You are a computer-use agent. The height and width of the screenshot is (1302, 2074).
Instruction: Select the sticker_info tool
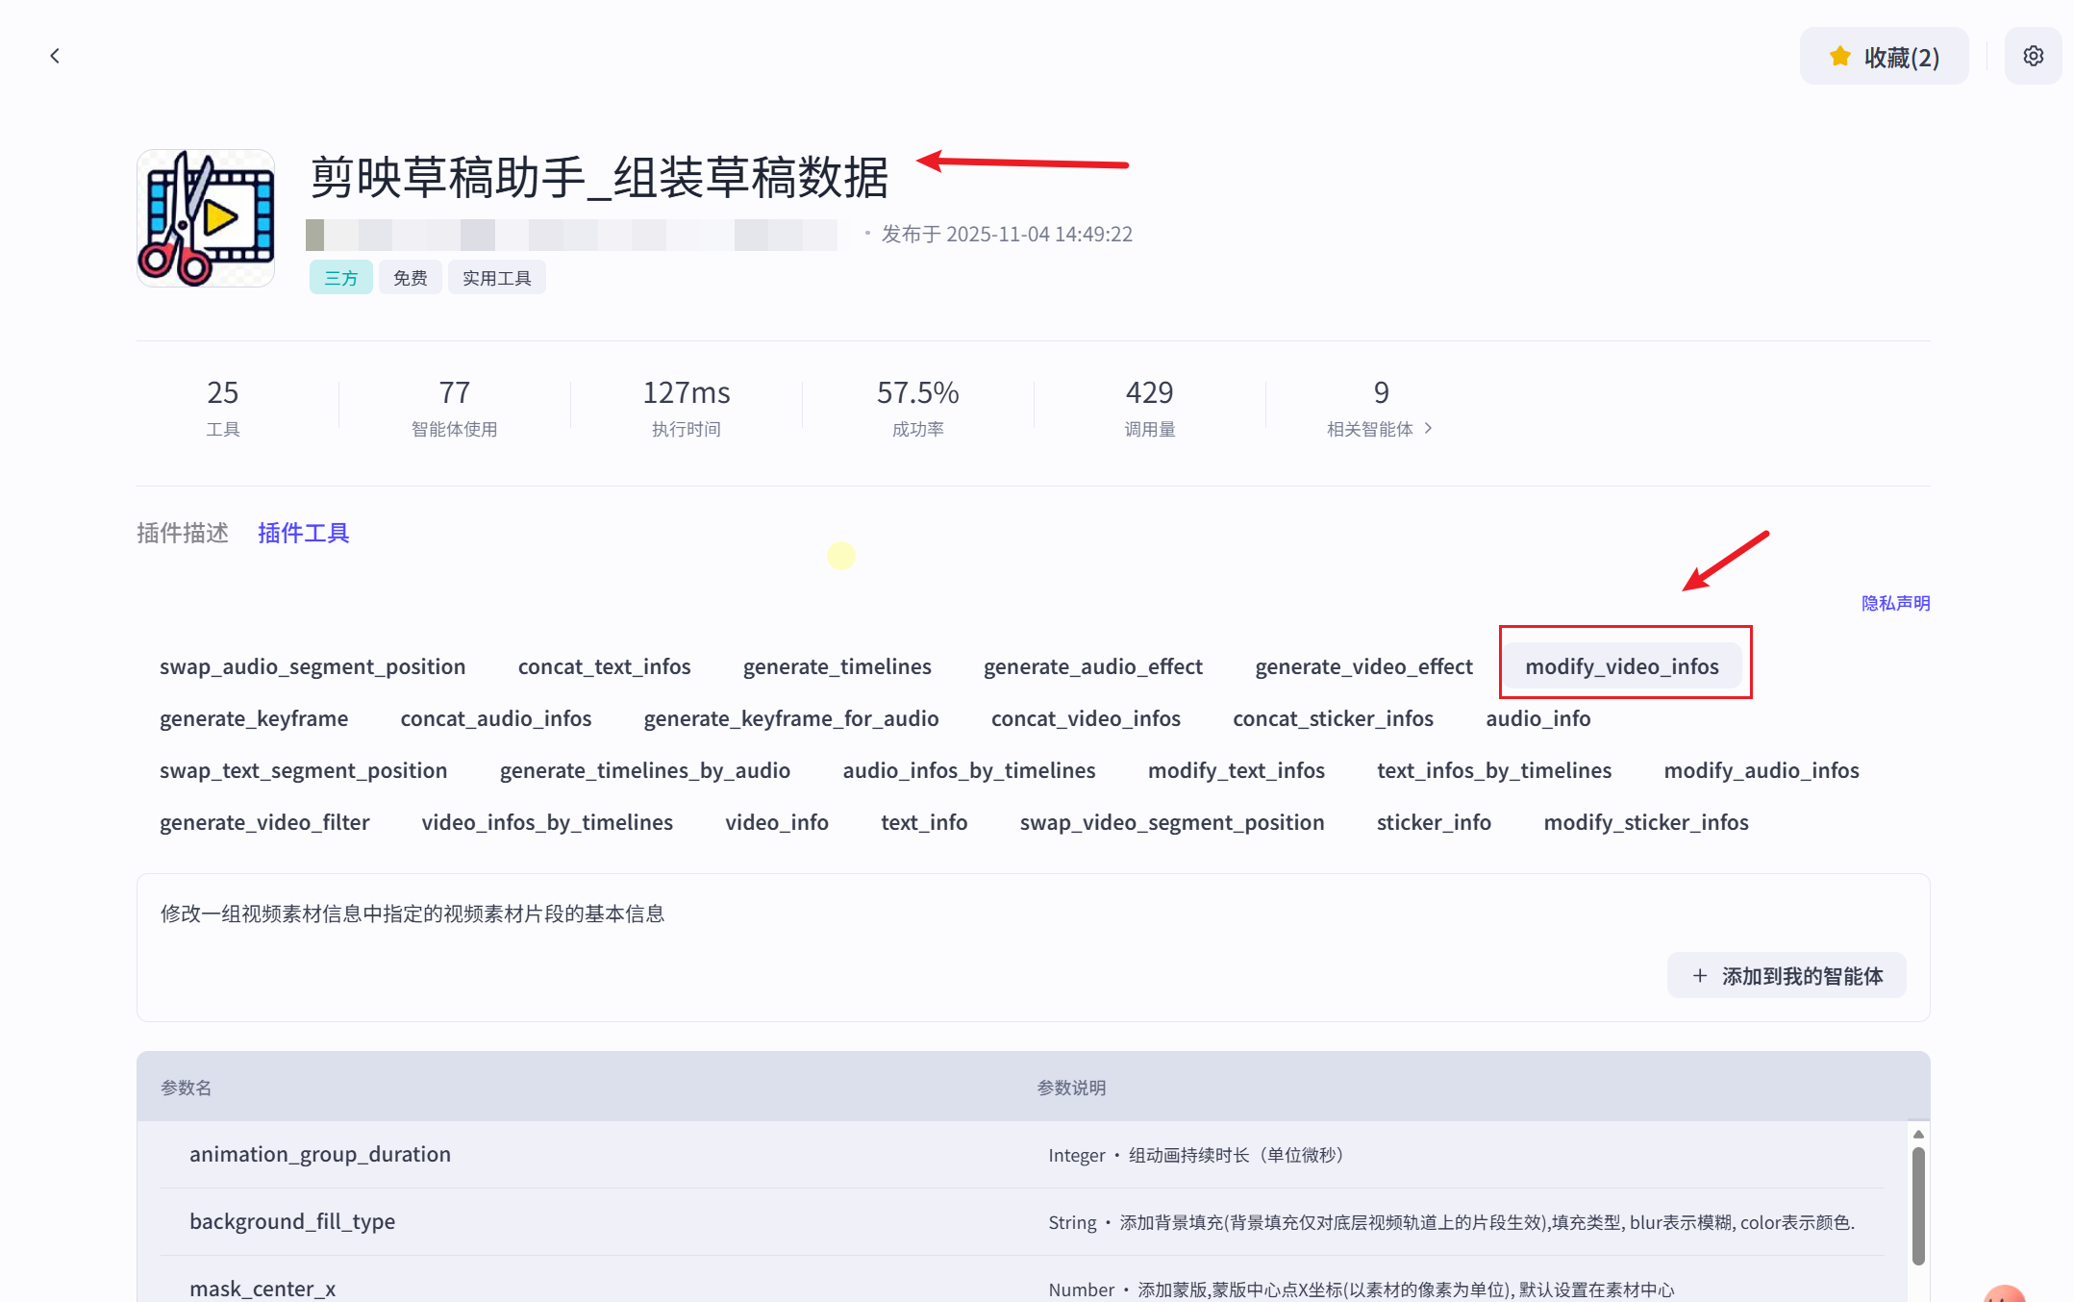pyautogui.click(x=1433, y=822)
